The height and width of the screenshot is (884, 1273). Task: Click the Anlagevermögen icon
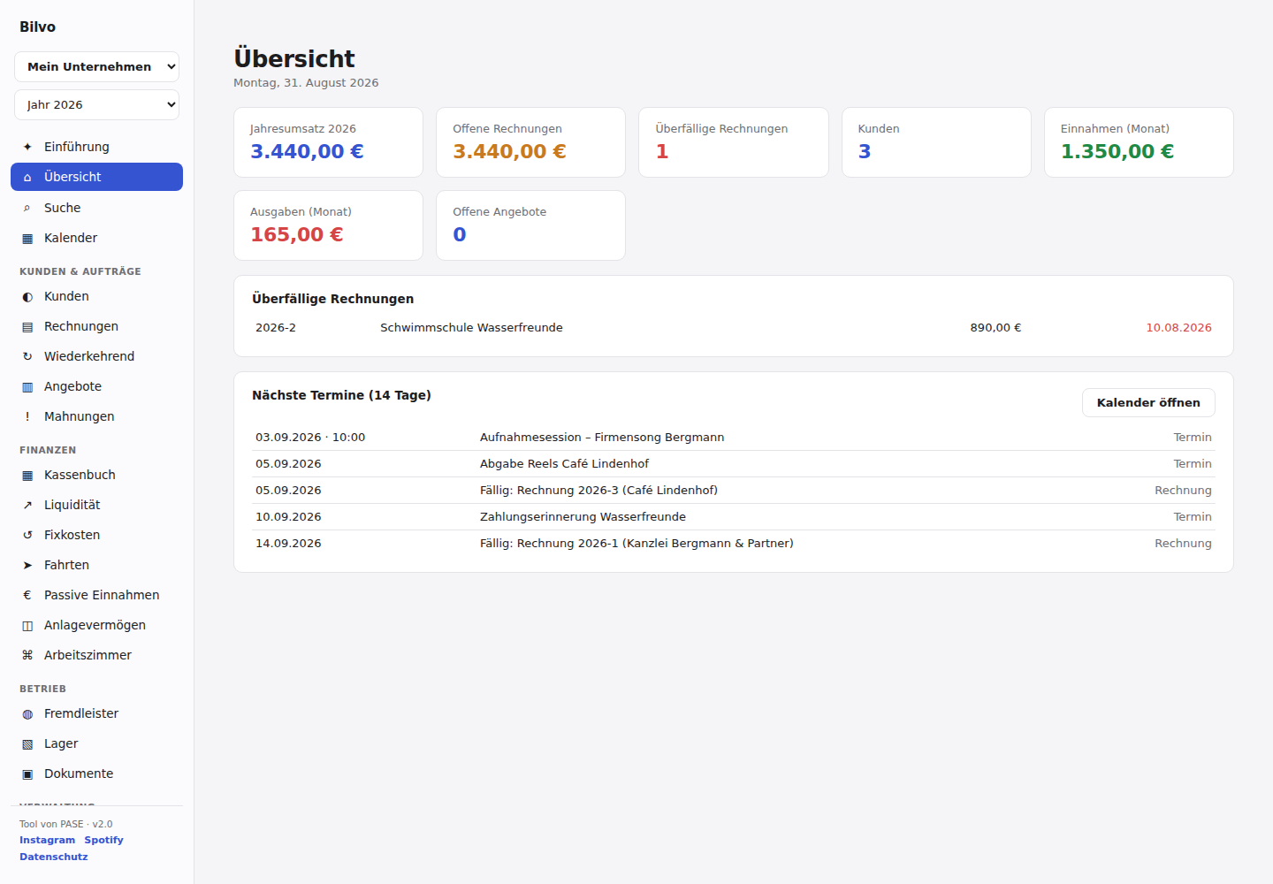click(x=27, y=625)
